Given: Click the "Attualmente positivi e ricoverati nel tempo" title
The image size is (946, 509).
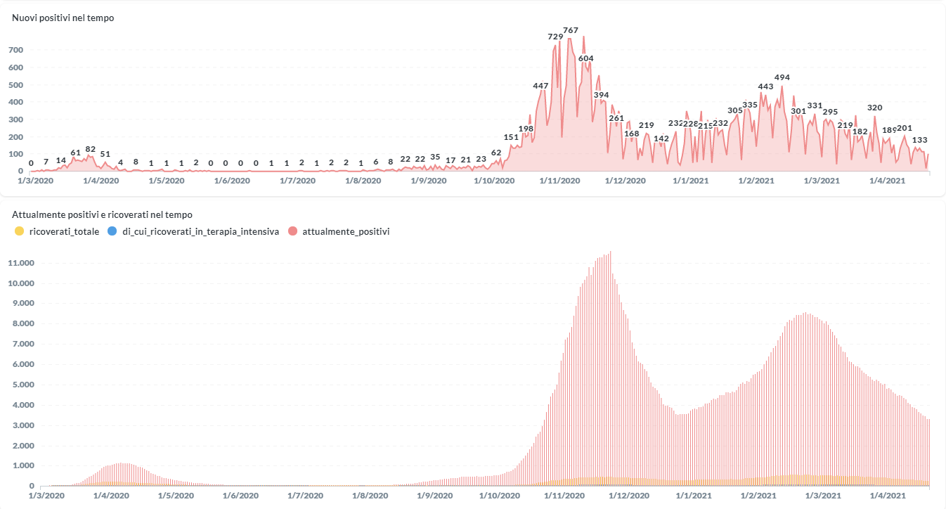Looking at the screenshot, I should (103, 214).
